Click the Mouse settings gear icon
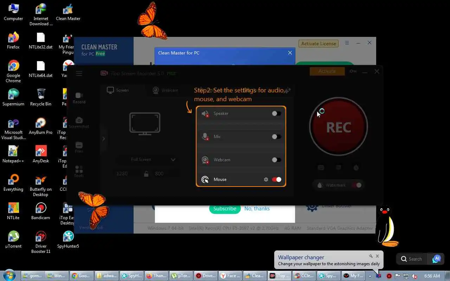 pyautogui.click(x=266, y=179)
